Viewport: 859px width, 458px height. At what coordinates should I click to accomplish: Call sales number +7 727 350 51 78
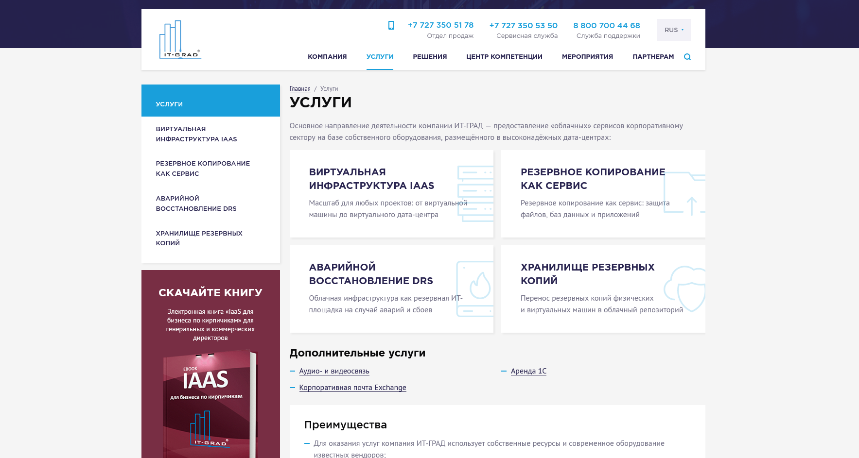click(440, 25)
